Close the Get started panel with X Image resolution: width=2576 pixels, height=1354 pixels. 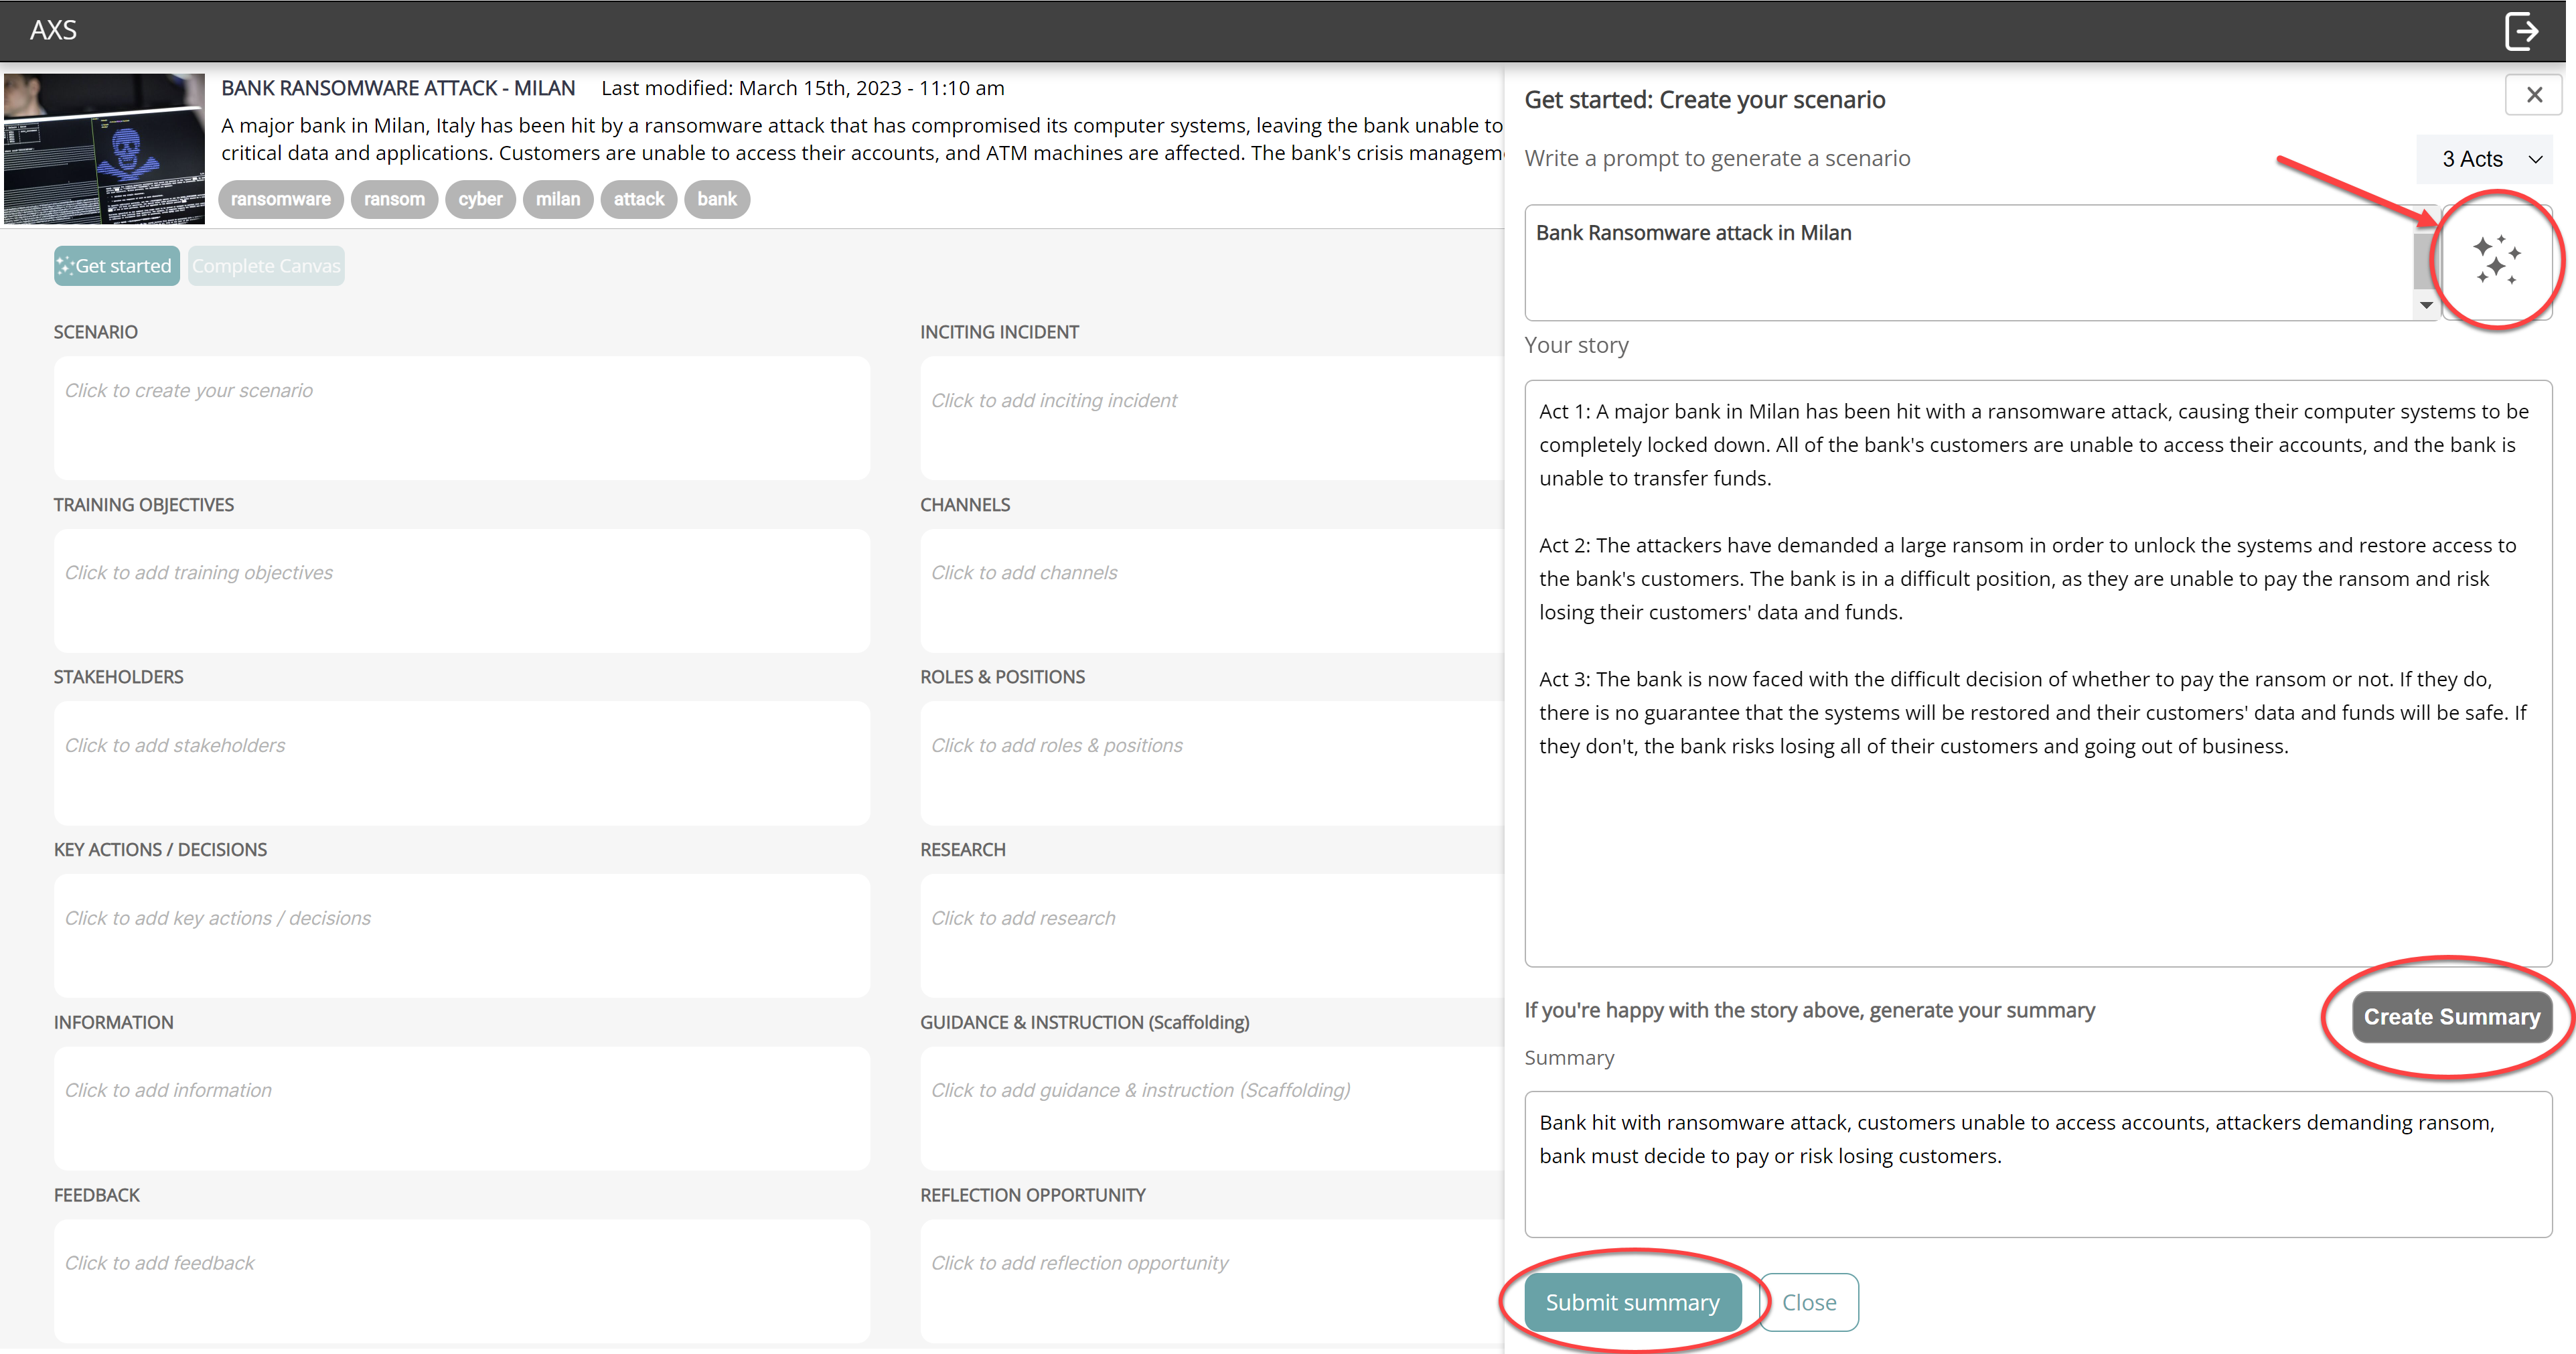pyautogui.click(x=2533, y=95)
